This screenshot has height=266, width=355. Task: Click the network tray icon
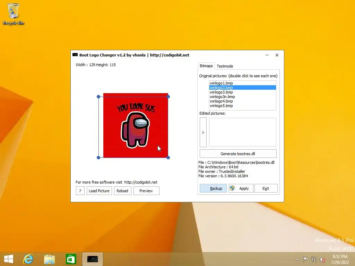[x=314, y=259]
